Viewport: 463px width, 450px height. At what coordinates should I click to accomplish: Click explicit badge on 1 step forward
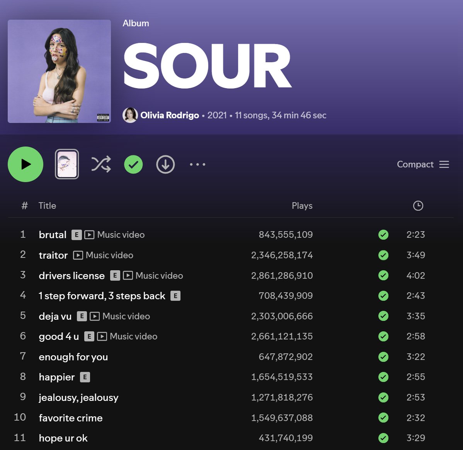click(x=175, y=296)
